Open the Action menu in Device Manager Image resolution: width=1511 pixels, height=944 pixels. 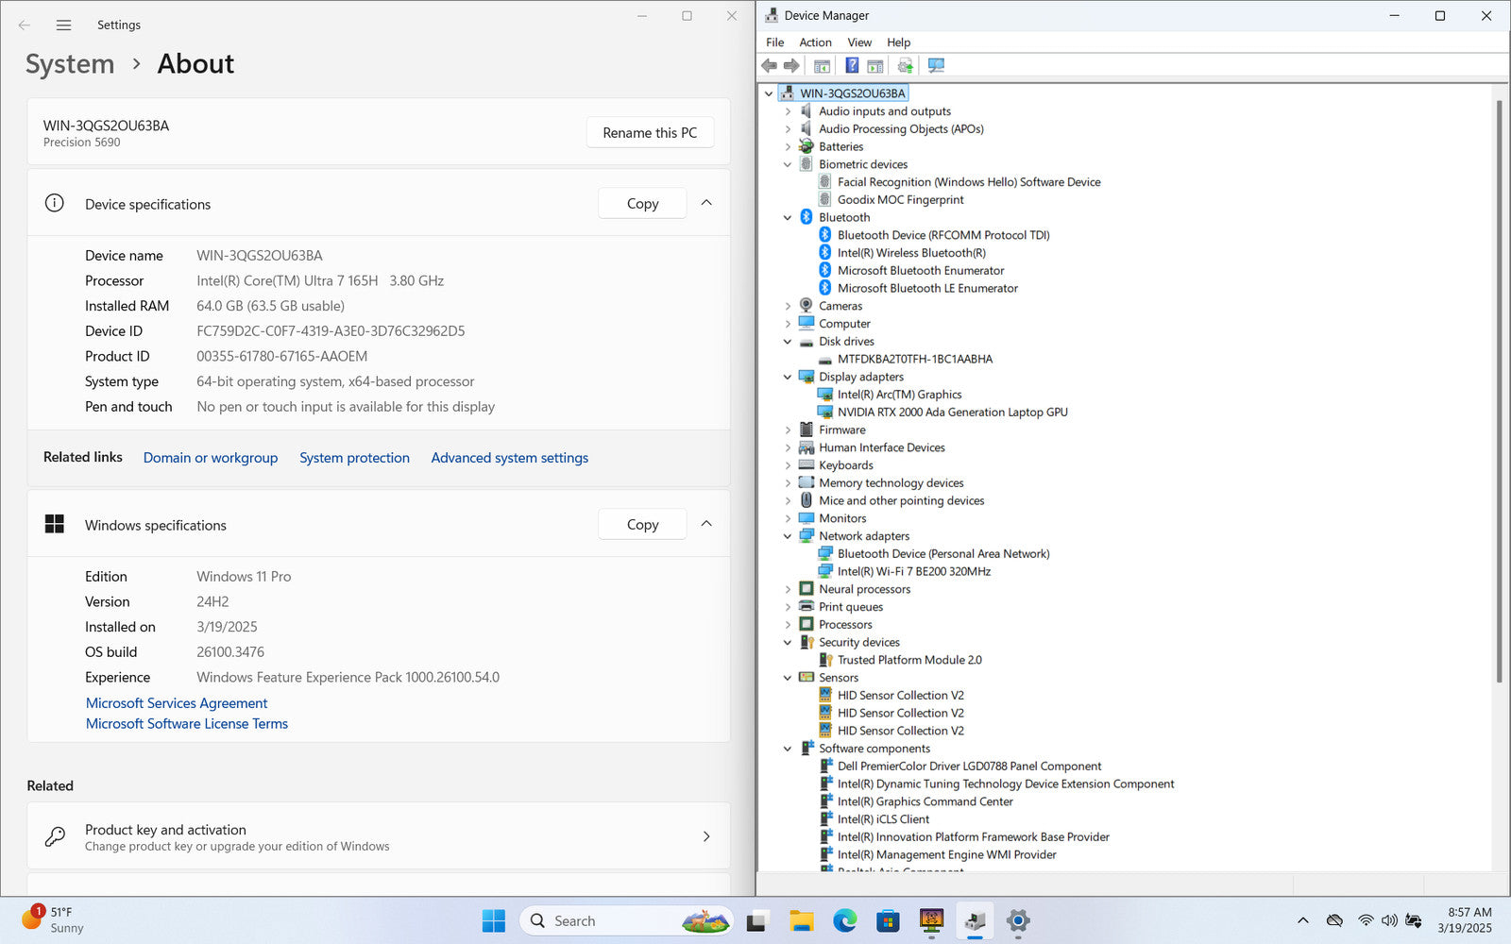pos(815,42)
